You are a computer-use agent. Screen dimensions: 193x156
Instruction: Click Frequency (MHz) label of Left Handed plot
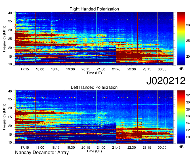pyautogui.click(x=4, y=117)
